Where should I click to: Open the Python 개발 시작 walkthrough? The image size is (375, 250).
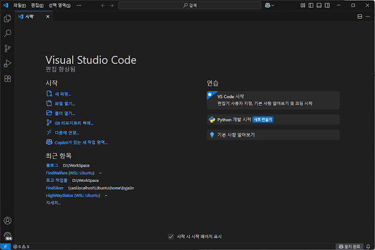(x=273, y=120)
